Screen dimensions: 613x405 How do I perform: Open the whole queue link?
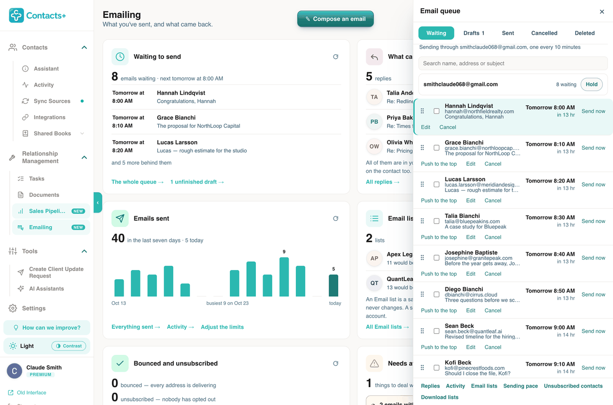(138, 182)
